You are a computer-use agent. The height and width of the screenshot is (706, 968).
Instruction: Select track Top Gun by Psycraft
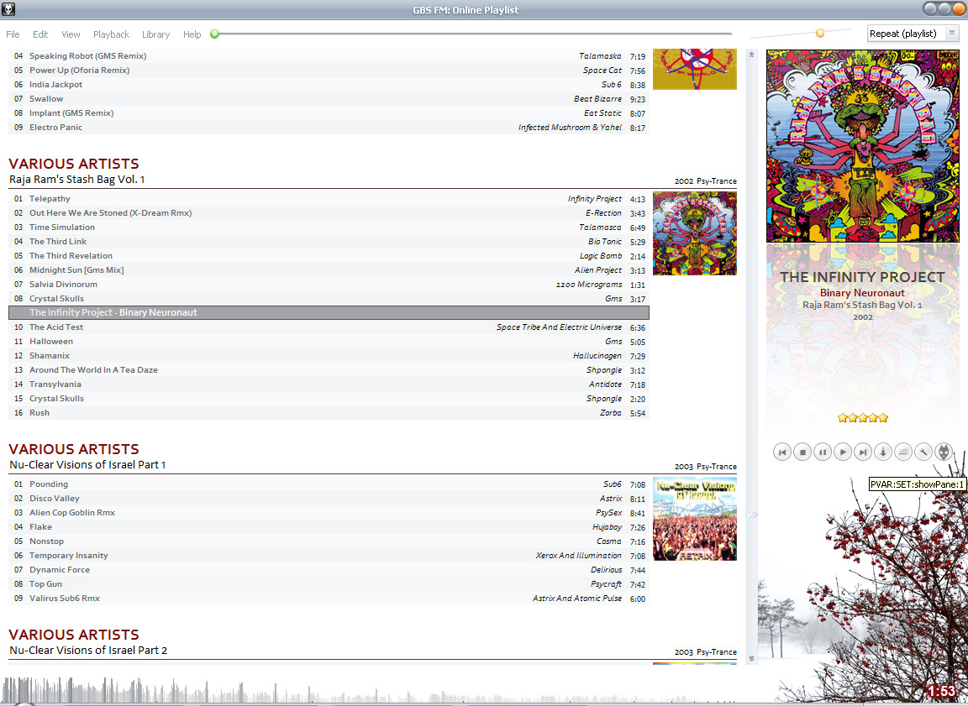tap(329, 584)
